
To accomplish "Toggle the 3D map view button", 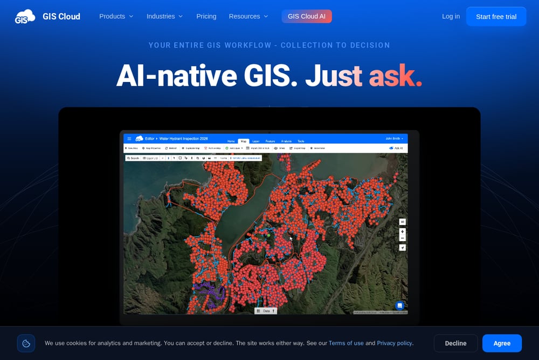I will pos(402,222).
